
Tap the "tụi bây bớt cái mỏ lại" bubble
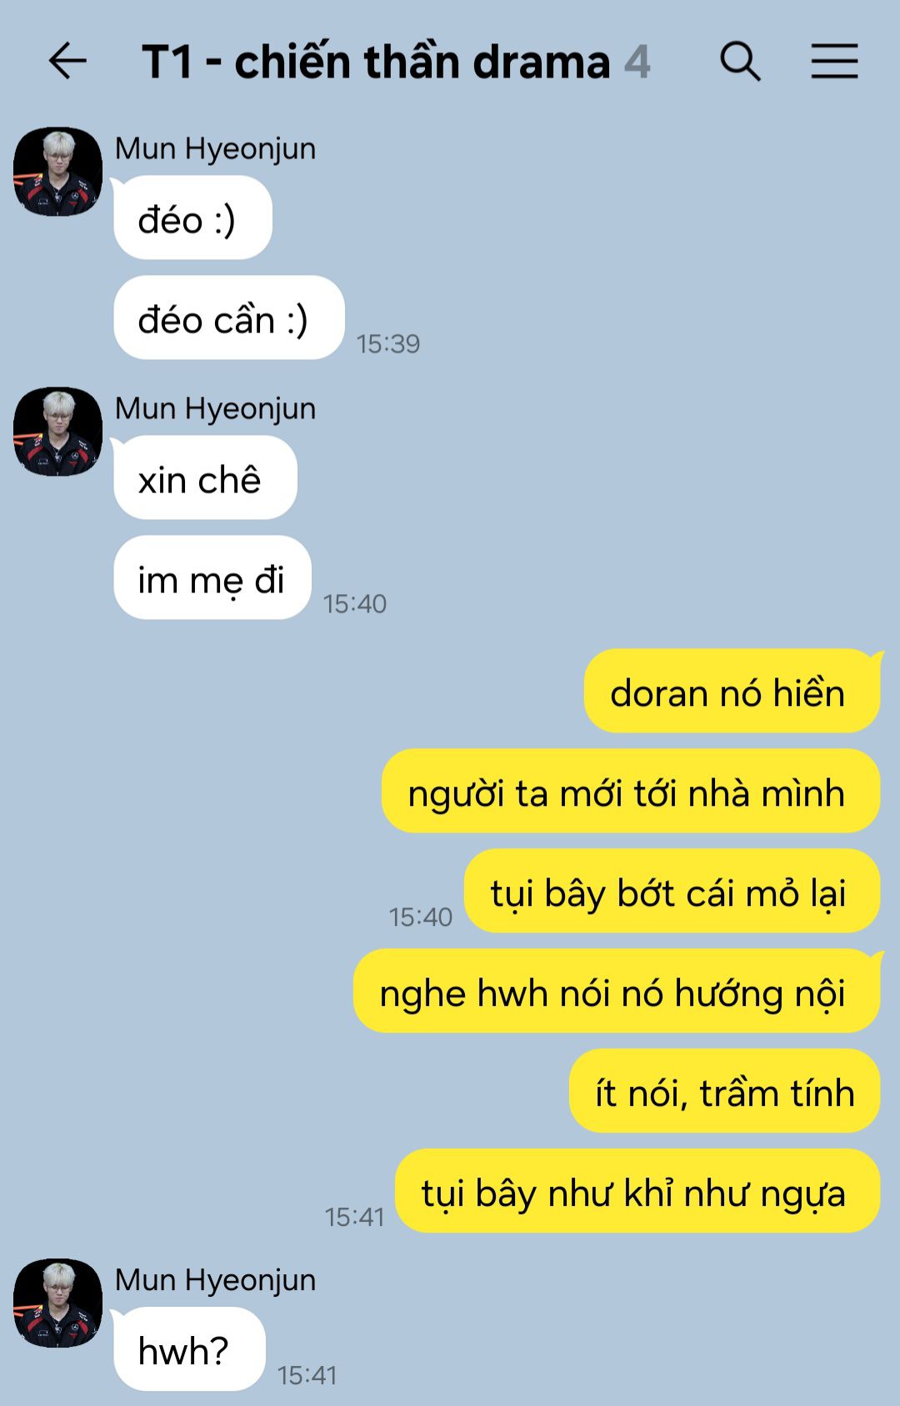pyautogui.click(x=672, y=892)
